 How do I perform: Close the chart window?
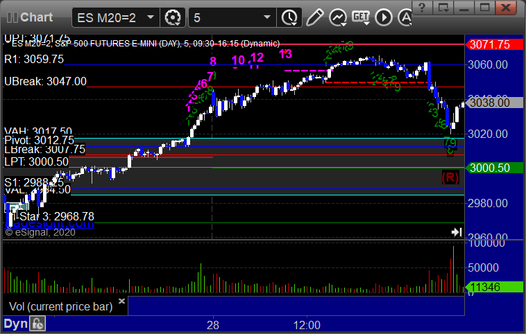coord(506,8)
